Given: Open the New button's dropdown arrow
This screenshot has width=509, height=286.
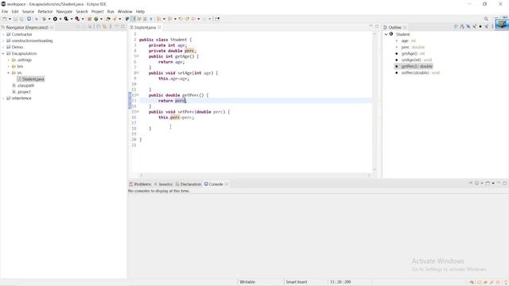Looking at the screenshot, I should coord(10,19).
